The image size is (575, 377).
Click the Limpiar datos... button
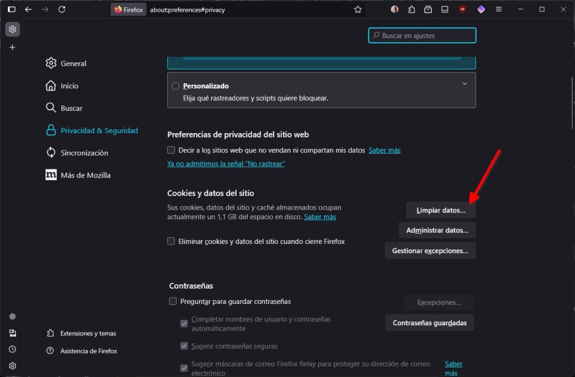pos(441,210)
